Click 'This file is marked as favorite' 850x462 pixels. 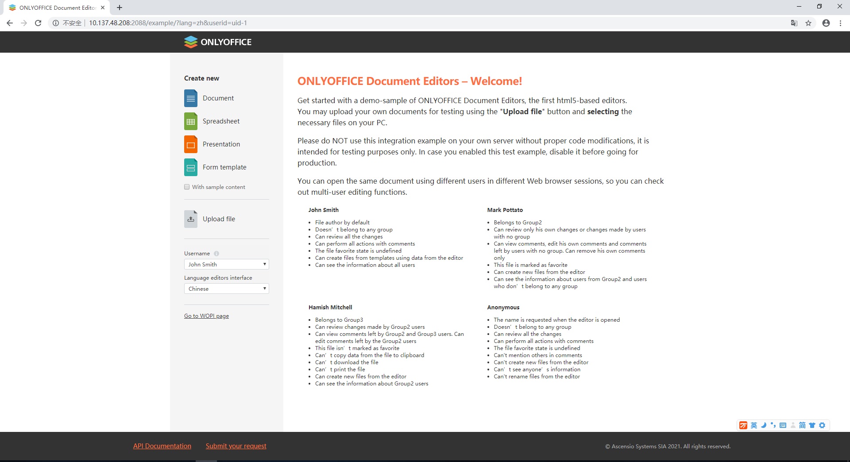[x=531, y=265]
